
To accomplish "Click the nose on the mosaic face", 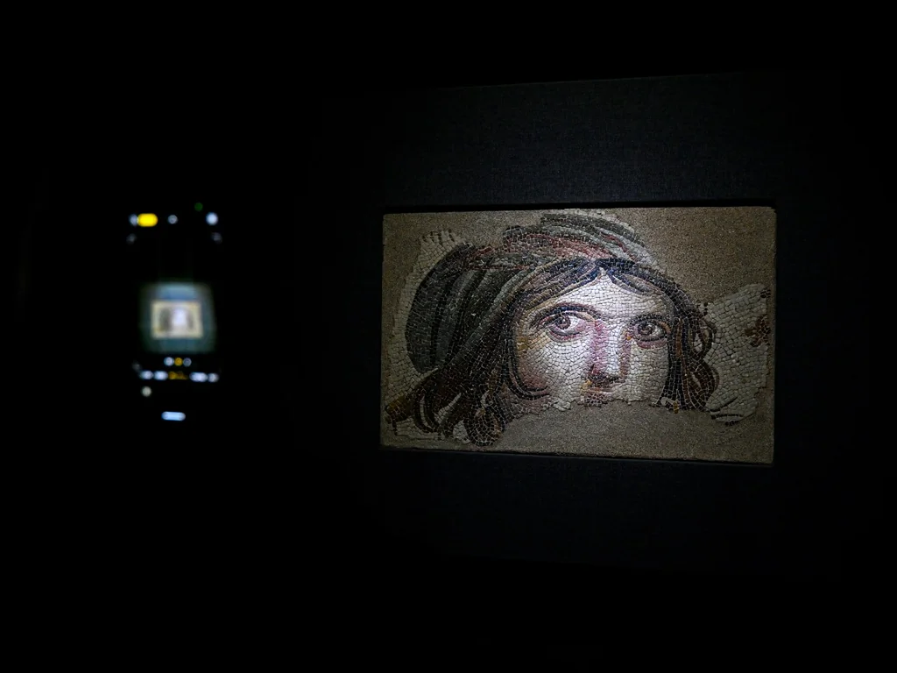I will pyautogui.click(x=603, y=368).
